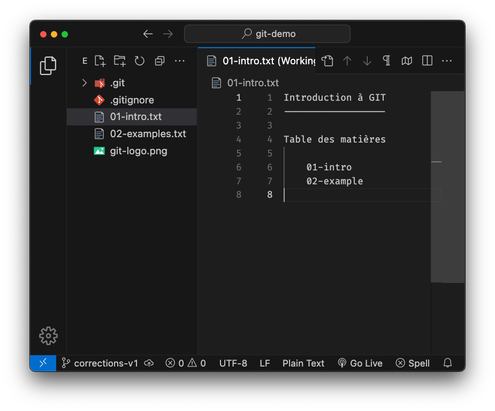Go back with the left arrow
Viewport: 495px width, 411px height.
(x=148, y=34)
